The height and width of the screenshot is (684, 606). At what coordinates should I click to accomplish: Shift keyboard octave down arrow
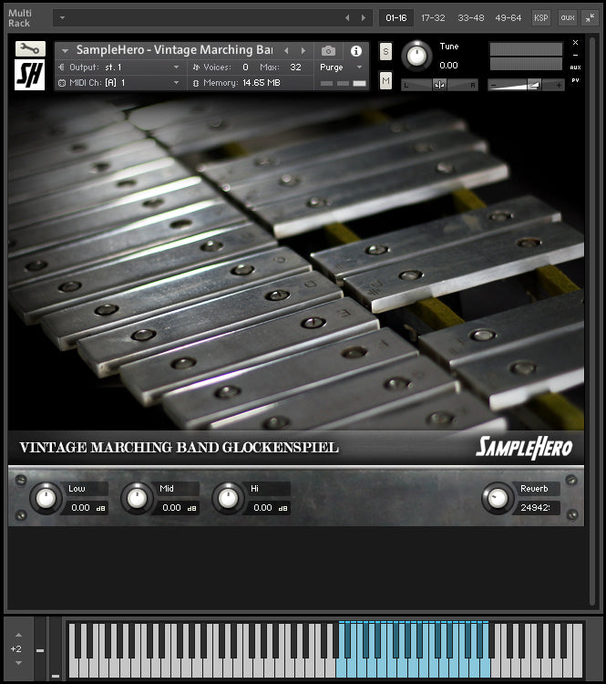(18, 663)
